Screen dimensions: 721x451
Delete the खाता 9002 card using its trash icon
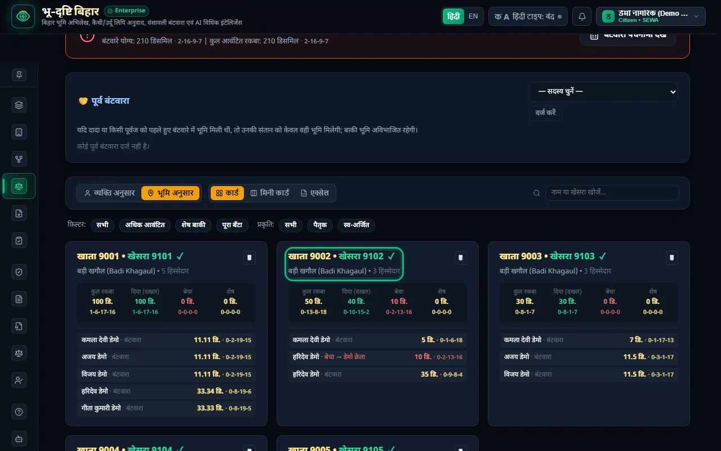pyautogui.click(x=460, y=258)
